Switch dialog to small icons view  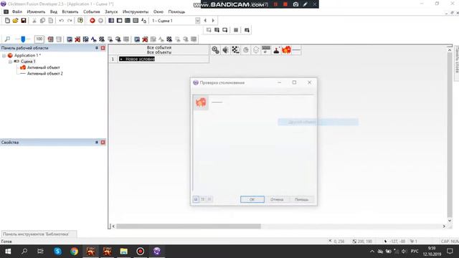pos(196,199)
